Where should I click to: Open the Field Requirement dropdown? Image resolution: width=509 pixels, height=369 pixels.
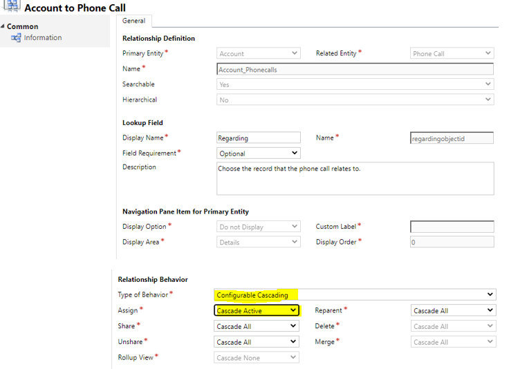tap(259, 153)
